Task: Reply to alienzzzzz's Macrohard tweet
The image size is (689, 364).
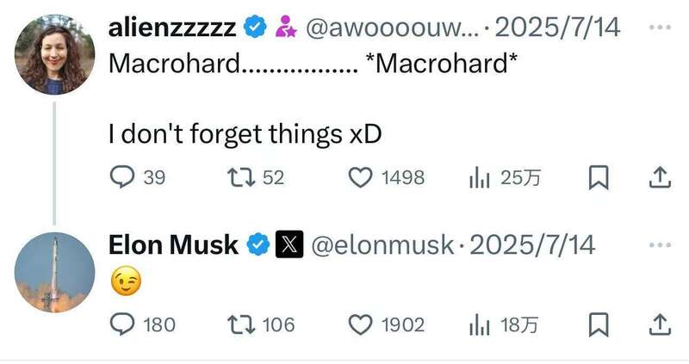Action: [x=124, y=177]
